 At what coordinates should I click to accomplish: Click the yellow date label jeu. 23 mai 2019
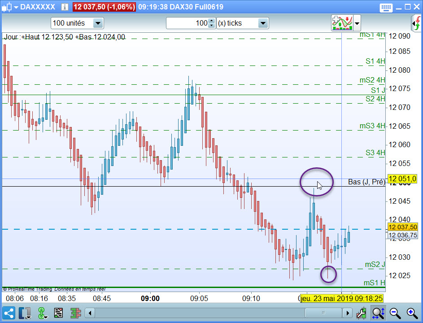(x=342, y=298)
